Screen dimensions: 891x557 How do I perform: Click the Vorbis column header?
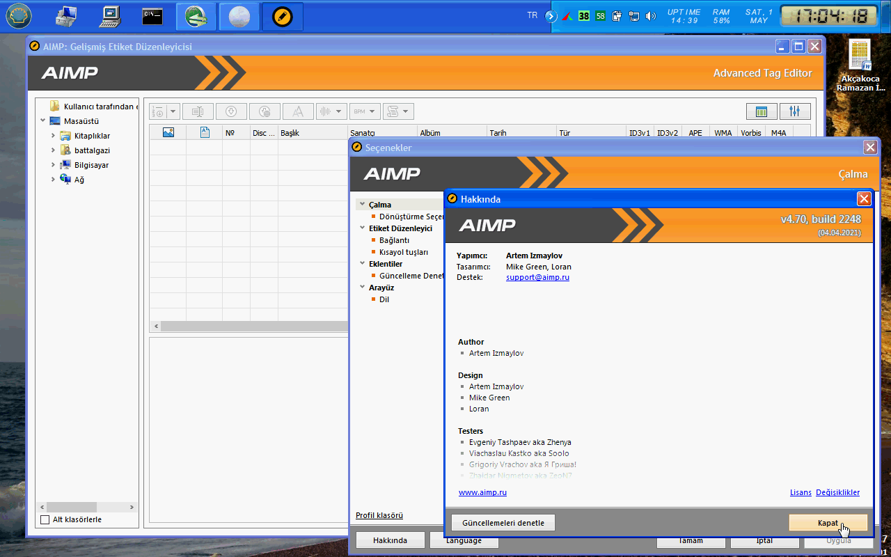point(751,132)
